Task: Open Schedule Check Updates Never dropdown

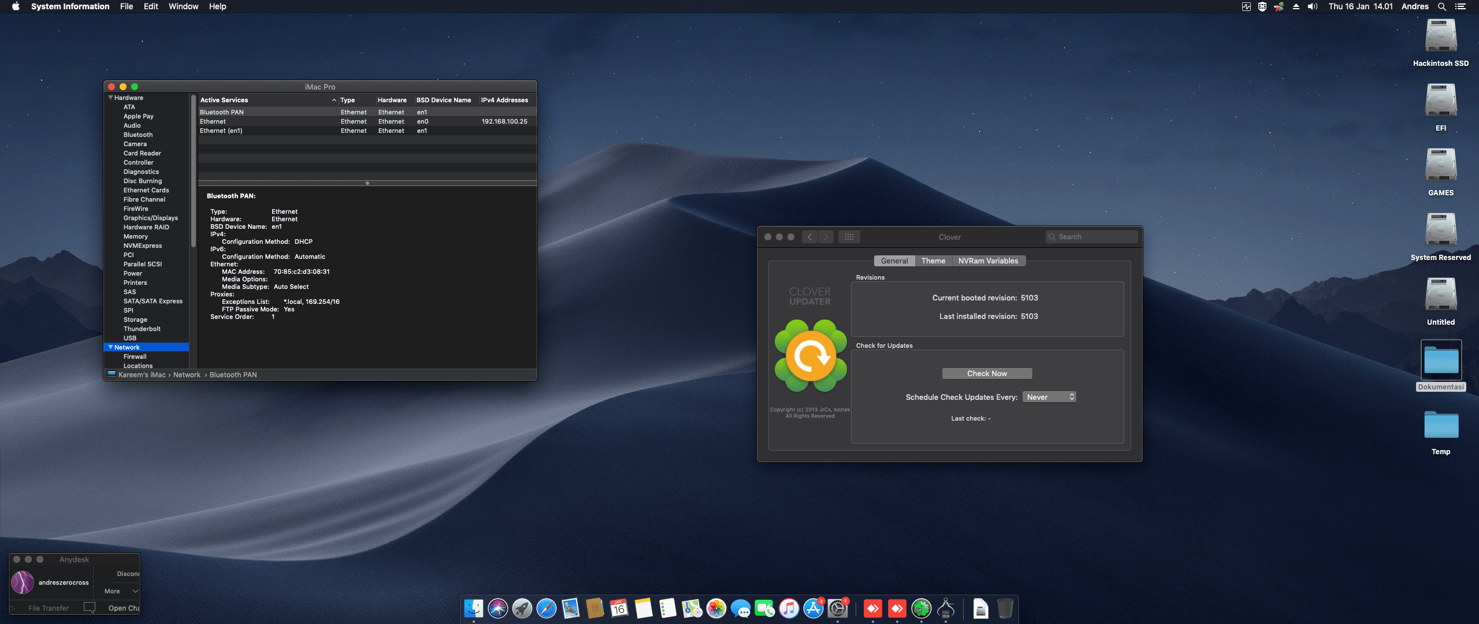Action: (1049, 397)
